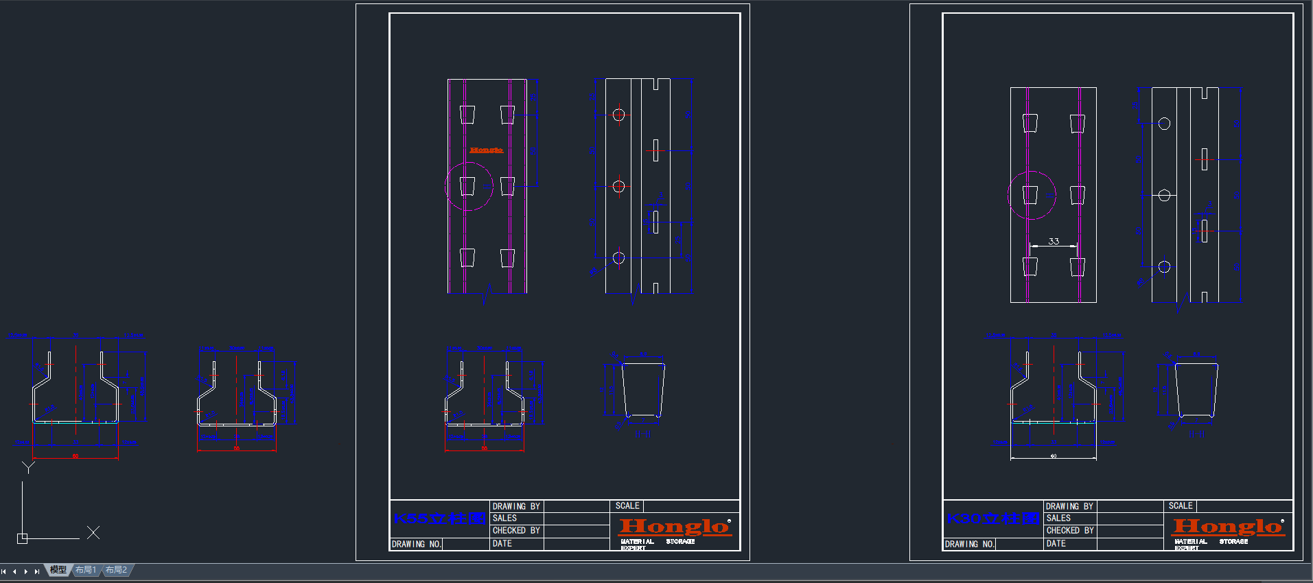1313x583 pixels.
Task: Select the magenta detail circle in K30 sheet
Action: [x=1008, y=195]
